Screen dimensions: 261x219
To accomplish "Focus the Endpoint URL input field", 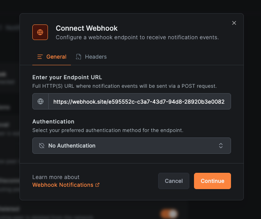I will pos(139,101).
